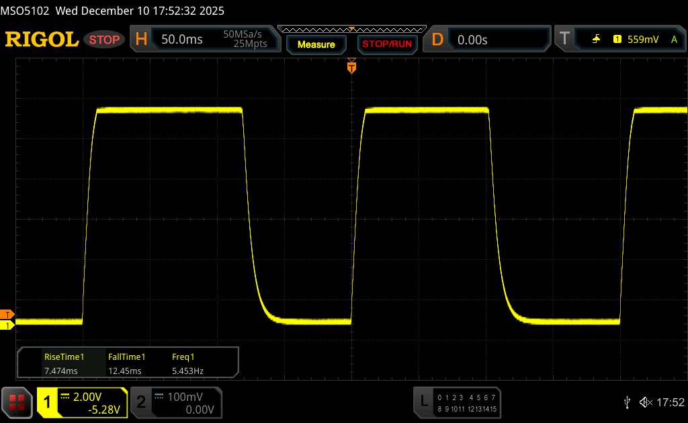Open the 50.0ms timebase scale setting
The image size is (688, 423).
(x=182, y=40)
